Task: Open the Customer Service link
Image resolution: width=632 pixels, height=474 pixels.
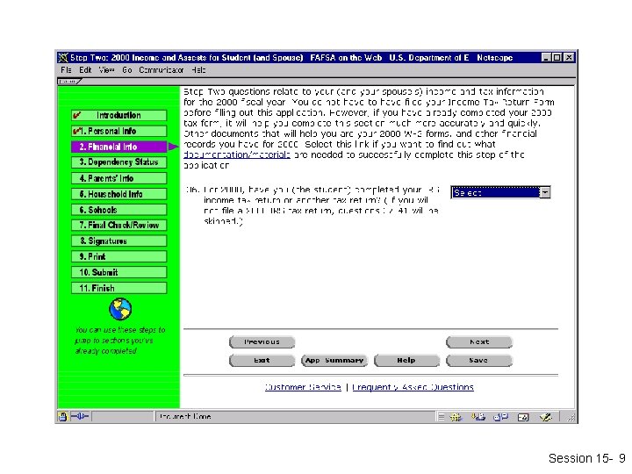Action: point(303,387)
